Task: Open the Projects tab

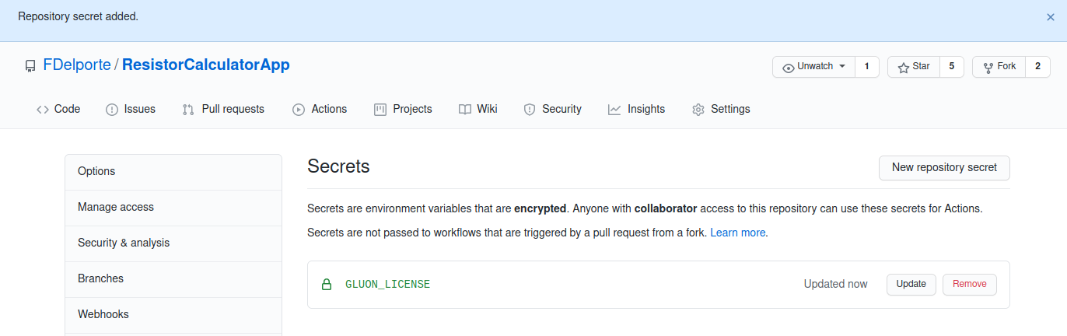Action: pyautogui.click(x=403, y=109)
